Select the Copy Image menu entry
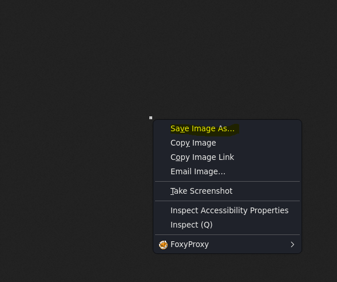Screen dimensions: 337x282 [x=227, y=143]
